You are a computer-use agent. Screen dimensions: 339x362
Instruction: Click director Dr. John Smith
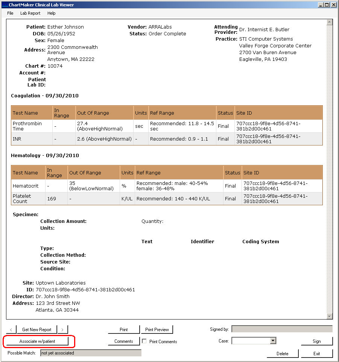click(52, 296)
